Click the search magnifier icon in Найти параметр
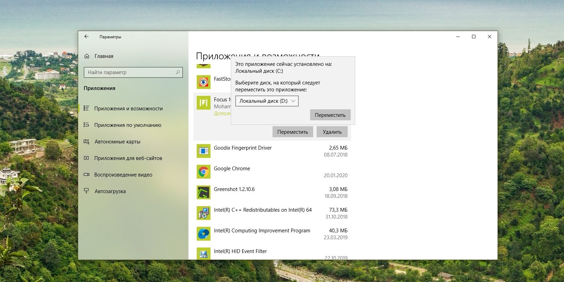Screen dimensions: 564x282 pyautogui.click(x=178, y=72)
